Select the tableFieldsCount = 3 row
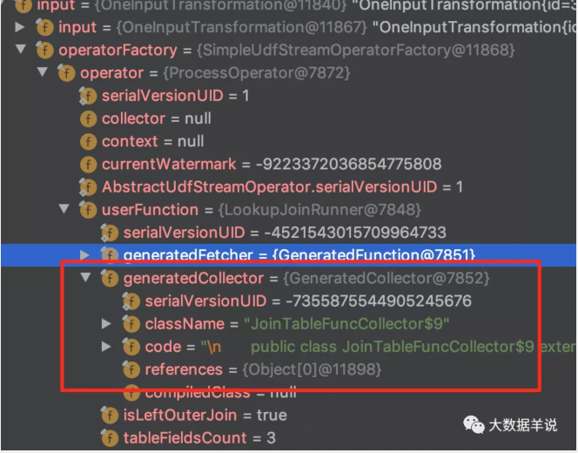 (x=198, y=438)
